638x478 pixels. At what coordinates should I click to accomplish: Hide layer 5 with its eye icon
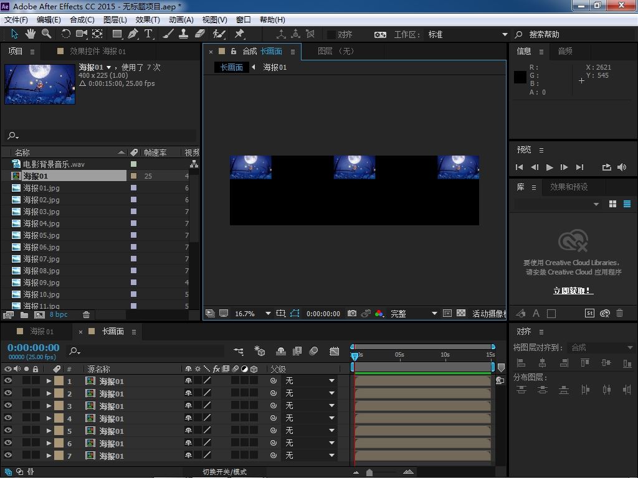[x=7, y=430]
